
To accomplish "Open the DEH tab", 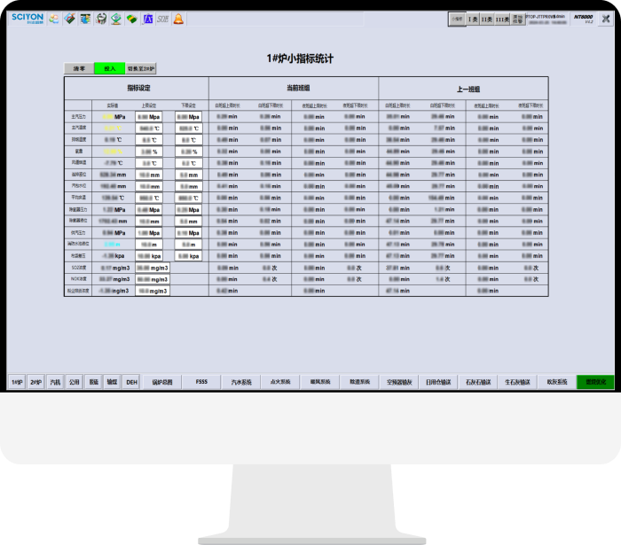I will point(131,382).
